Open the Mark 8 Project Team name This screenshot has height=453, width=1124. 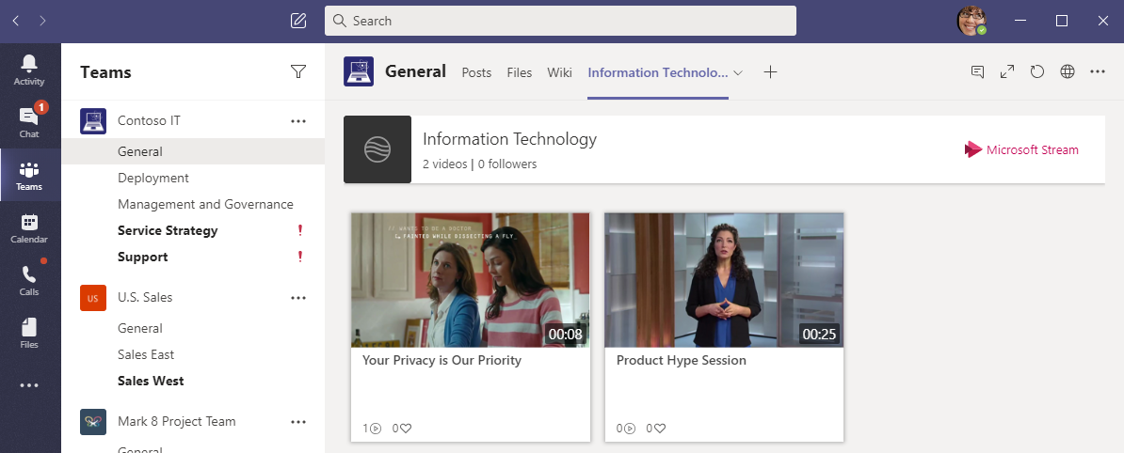(176, 421)
